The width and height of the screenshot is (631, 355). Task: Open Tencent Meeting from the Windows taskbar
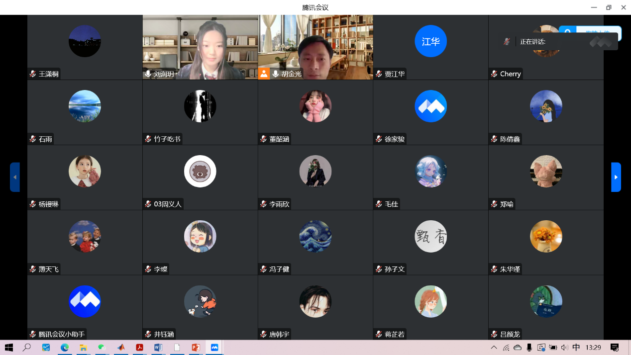point(214,348)
